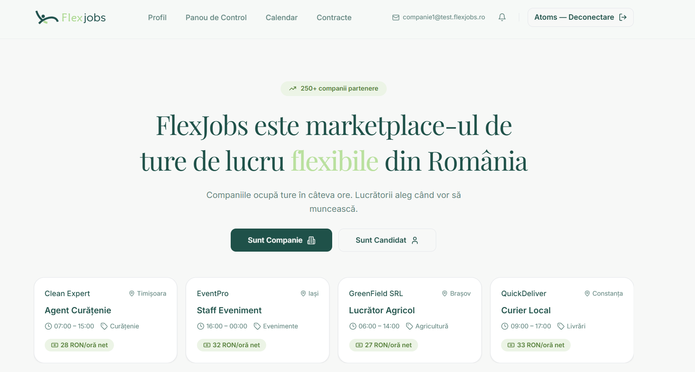Open the notifications bell
Viewport: 695px width, 372px height.
click(x=502, y=17)
